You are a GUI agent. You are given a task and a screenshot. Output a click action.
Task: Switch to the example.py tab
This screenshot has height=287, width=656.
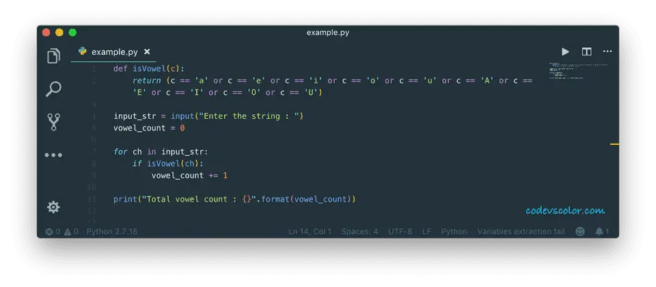point(109,52)
